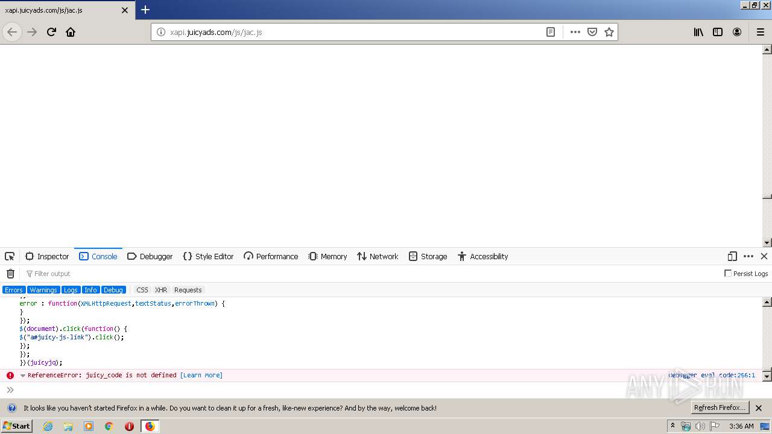Screen dimensions: 772x434
Task: Open the Accessibility panel
Action: (x=482, y=256)
